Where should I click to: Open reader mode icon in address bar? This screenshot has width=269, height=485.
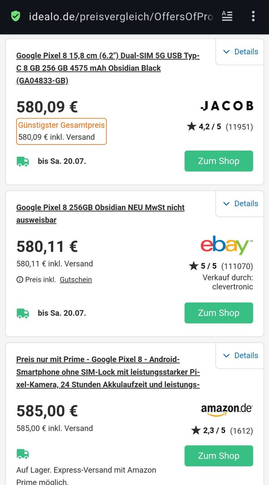pos(227,17)
